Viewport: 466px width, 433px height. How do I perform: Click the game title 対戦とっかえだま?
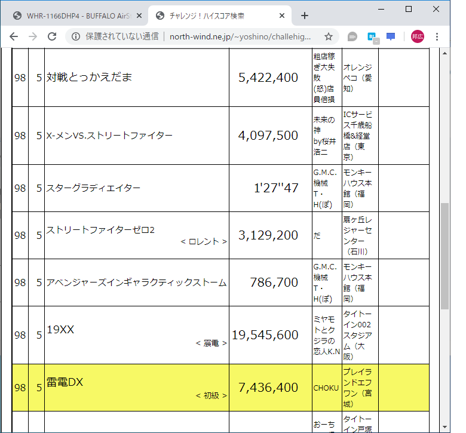[x=89, y=77]
